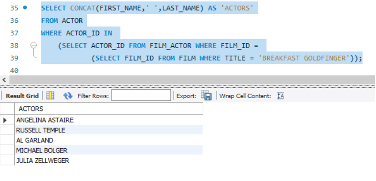The width and height of the screenshot is (376, 181).
Task: Export recordset to external file
Action: (x=206, y=96)
